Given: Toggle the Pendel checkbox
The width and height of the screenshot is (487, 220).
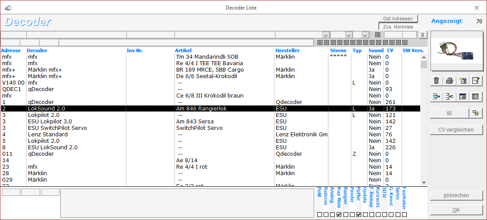Looking at the screenshot, I should [352, 214].
